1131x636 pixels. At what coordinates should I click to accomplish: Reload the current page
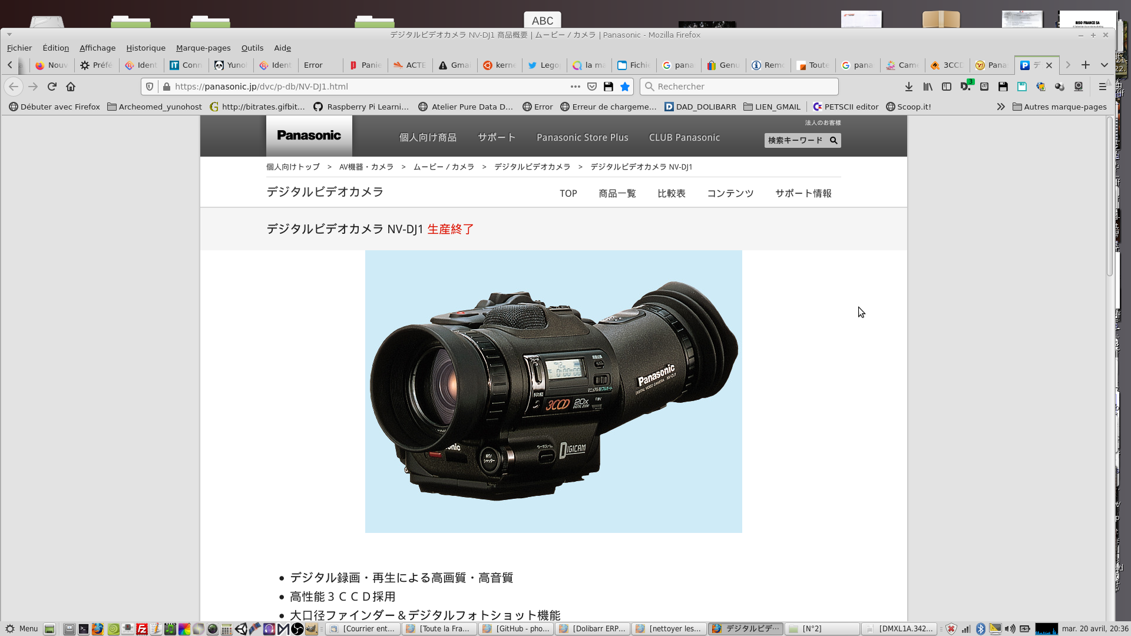[x=52, y=87]
